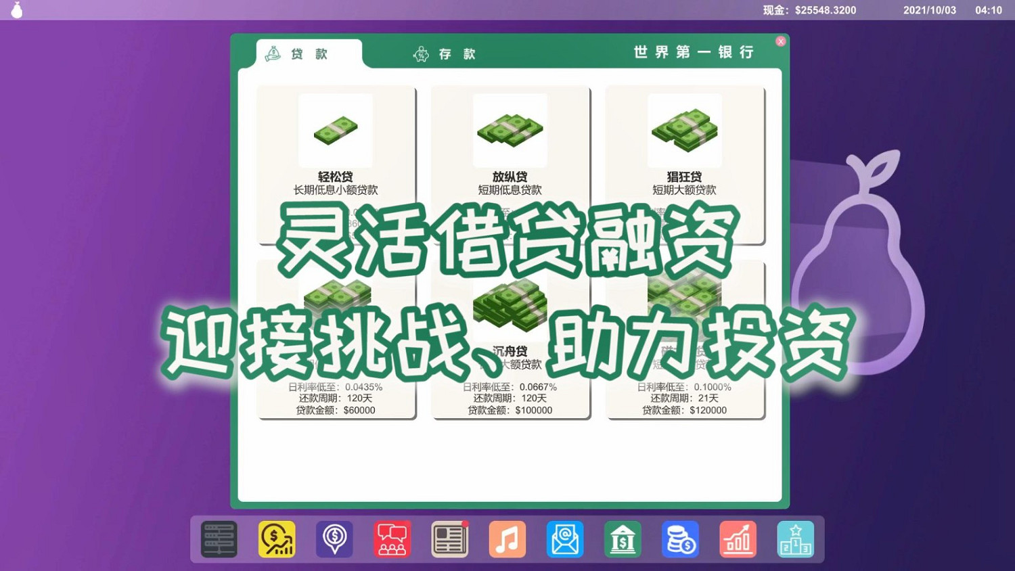Open the purple money pin app
Image resolution: width=1015 pixels, height=571 pixels.
(334, 539)
